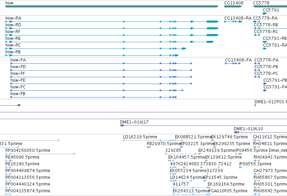This screenshot has width=287, height=196.
Task: Click the final exon of how-RB
Action: click(177, 55)
